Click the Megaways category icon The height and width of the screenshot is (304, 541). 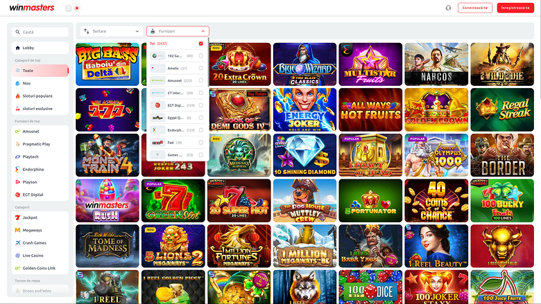pyautogui.click(x=17, y=231)
